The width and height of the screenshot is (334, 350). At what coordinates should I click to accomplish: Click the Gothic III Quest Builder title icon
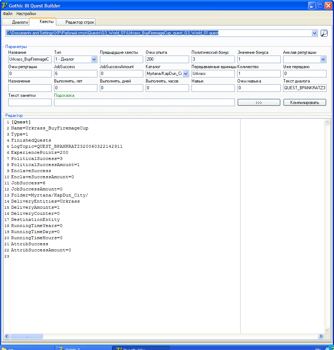[x=4, y=5]
